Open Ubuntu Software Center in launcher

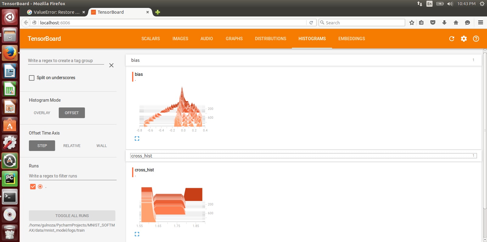coord(10,125)
